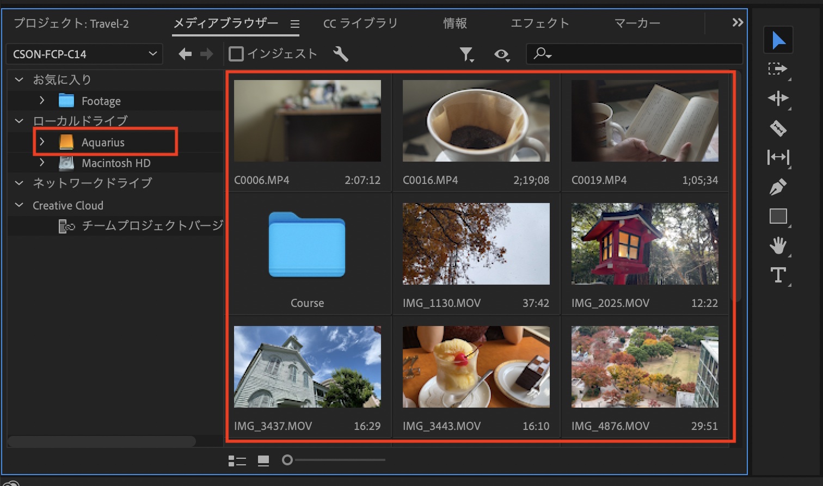Open ingest settings wrench icon
The image size is (823, 486).
(341, 54)
